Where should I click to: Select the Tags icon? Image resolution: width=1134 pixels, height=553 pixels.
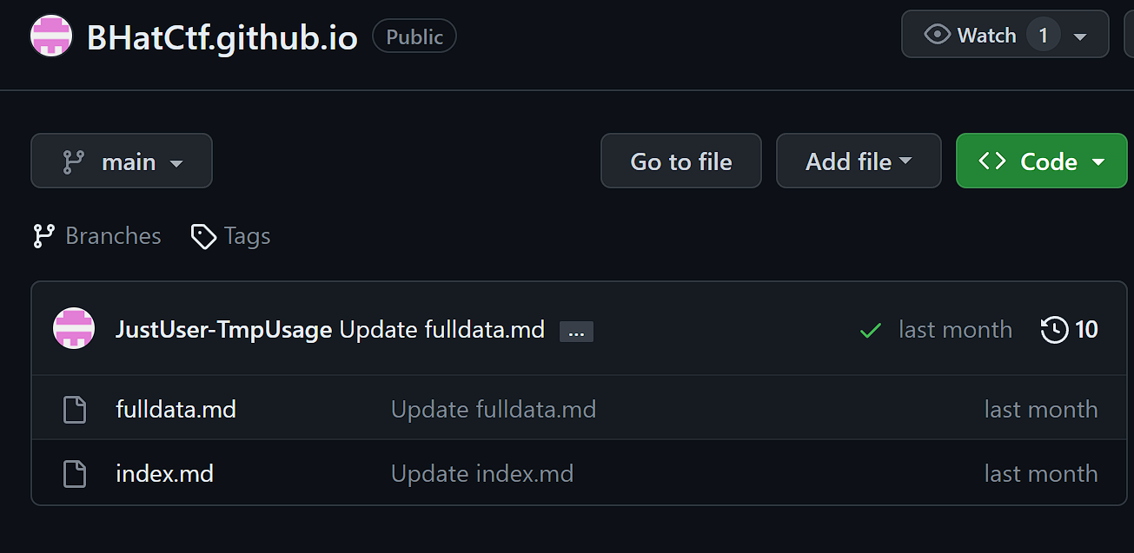(x=202, y=235)
